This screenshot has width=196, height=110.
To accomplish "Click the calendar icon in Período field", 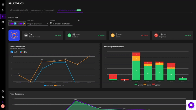I will [51, 23].
